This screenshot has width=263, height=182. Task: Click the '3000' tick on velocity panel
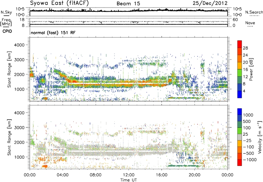[19, 127]
